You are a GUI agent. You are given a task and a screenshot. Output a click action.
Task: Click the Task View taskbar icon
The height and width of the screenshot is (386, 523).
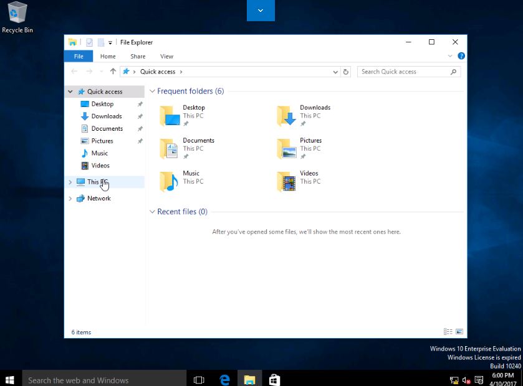[199, 380]
